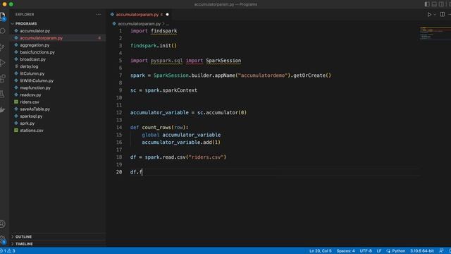Viewport: 451px width, 254px height.
Task: Open the Source Control icon
Action: tap(3, 47)
